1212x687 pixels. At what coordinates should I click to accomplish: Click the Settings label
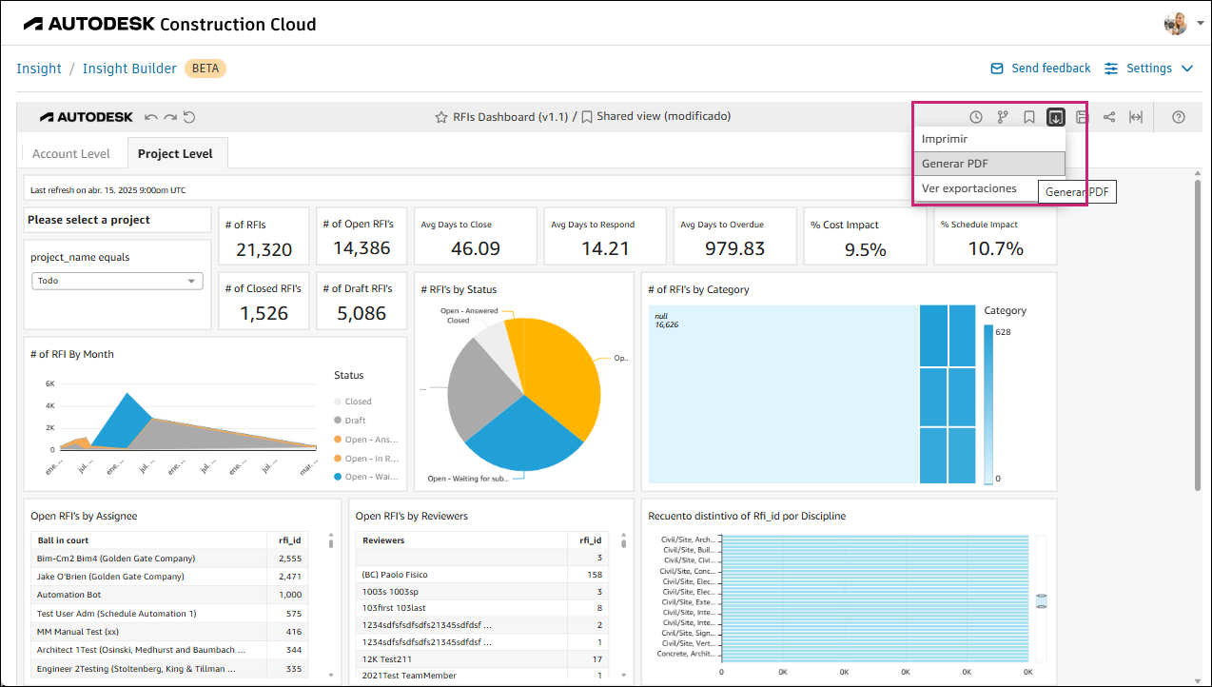[1149, 69]
